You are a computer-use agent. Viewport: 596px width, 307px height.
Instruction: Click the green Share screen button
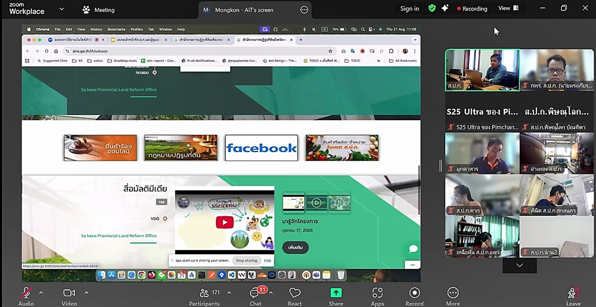click(x=336, y=293)
